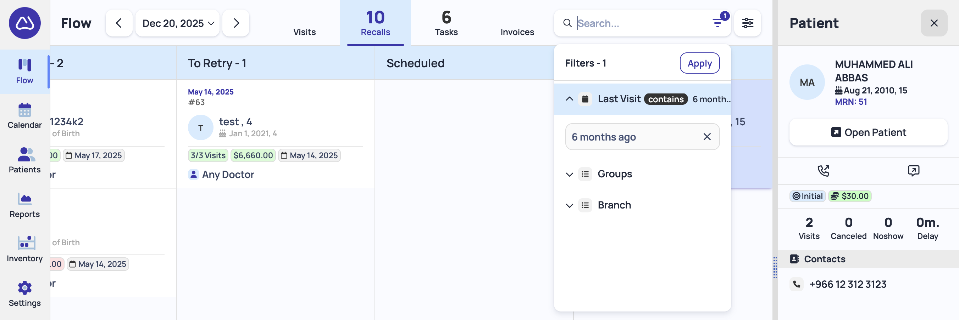Switch to the Tasks tab
The height and width of the screenshot is (320, 959).
click(446, 23)
